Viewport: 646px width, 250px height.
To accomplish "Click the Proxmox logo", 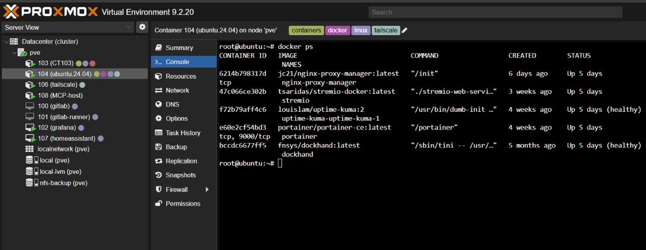I will point(51,11).
